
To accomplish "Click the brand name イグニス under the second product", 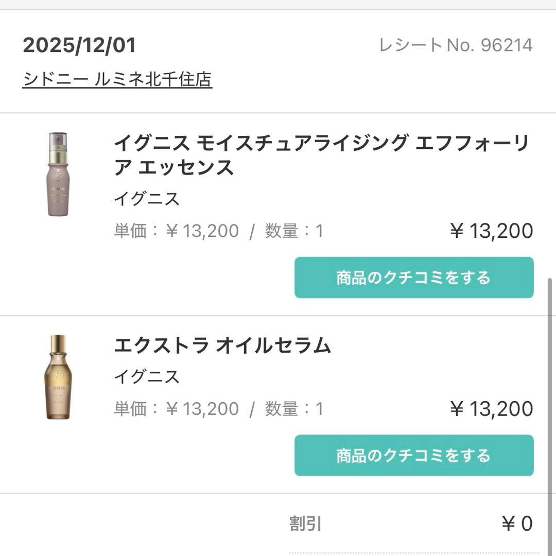I will [147, 376].
